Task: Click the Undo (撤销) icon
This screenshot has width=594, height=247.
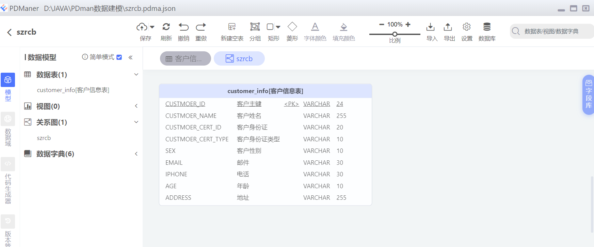Action: (183, 27)
